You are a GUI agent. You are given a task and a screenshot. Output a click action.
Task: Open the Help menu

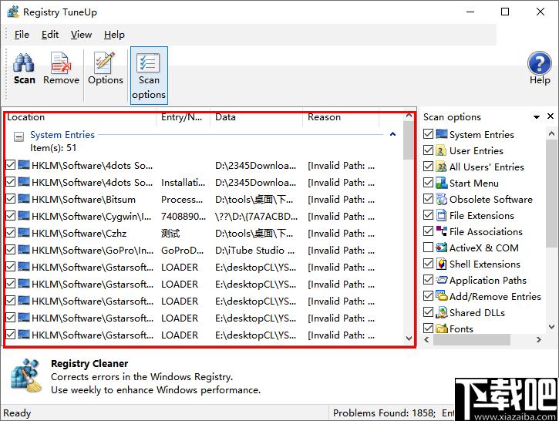point(114,35)
